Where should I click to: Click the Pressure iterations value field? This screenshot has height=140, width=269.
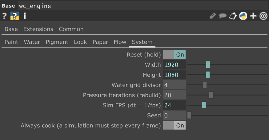[x=174, y=95]
